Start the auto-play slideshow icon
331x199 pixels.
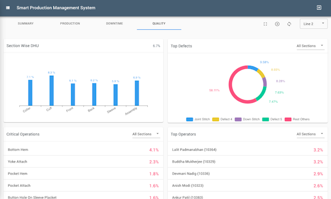[277, 24]
